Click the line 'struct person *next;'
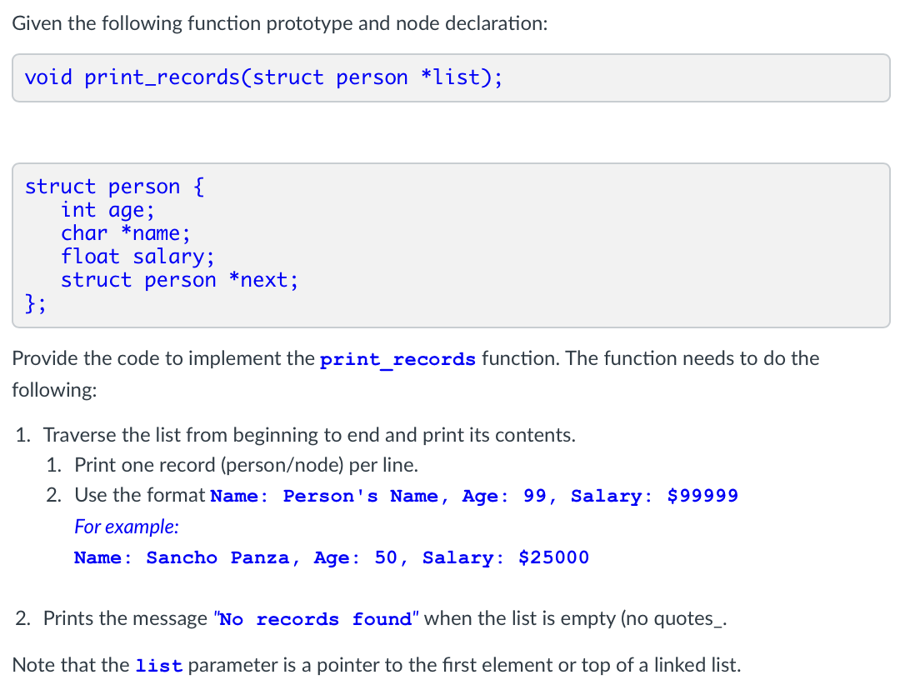This screenshot has height=680, width=905. (x=179, y=280)
